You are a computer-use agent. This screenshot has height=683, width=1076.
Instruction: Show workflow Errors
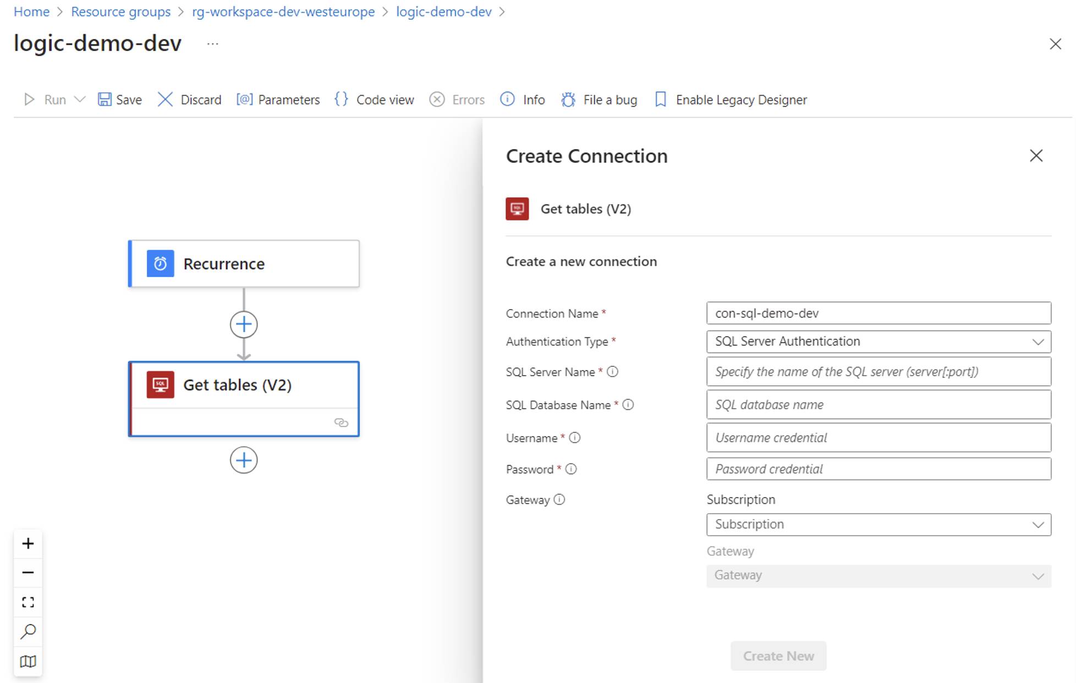[x=457, y=100]
